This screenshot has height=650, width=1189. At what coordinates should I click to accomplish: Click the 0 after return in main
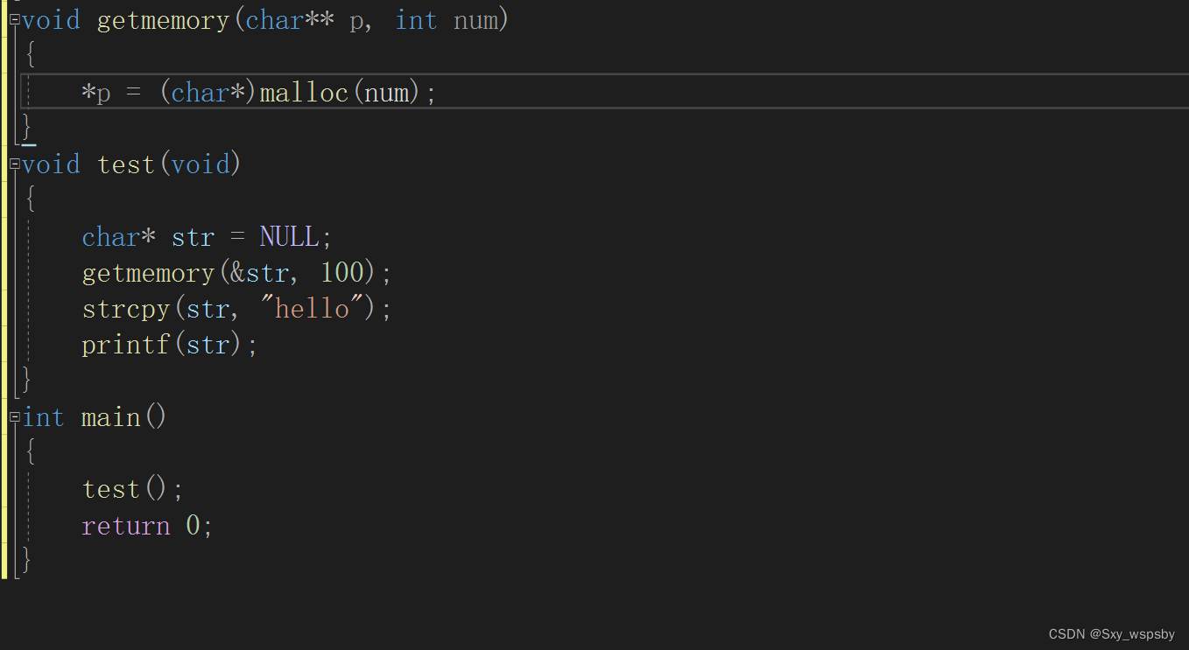pyautogui.click(x=193, y=526)
